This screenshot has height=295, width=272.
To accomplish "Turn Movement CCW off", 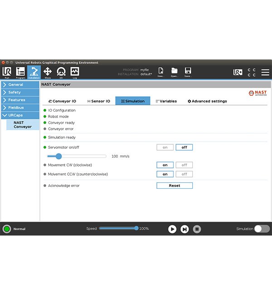I will 184,174.
